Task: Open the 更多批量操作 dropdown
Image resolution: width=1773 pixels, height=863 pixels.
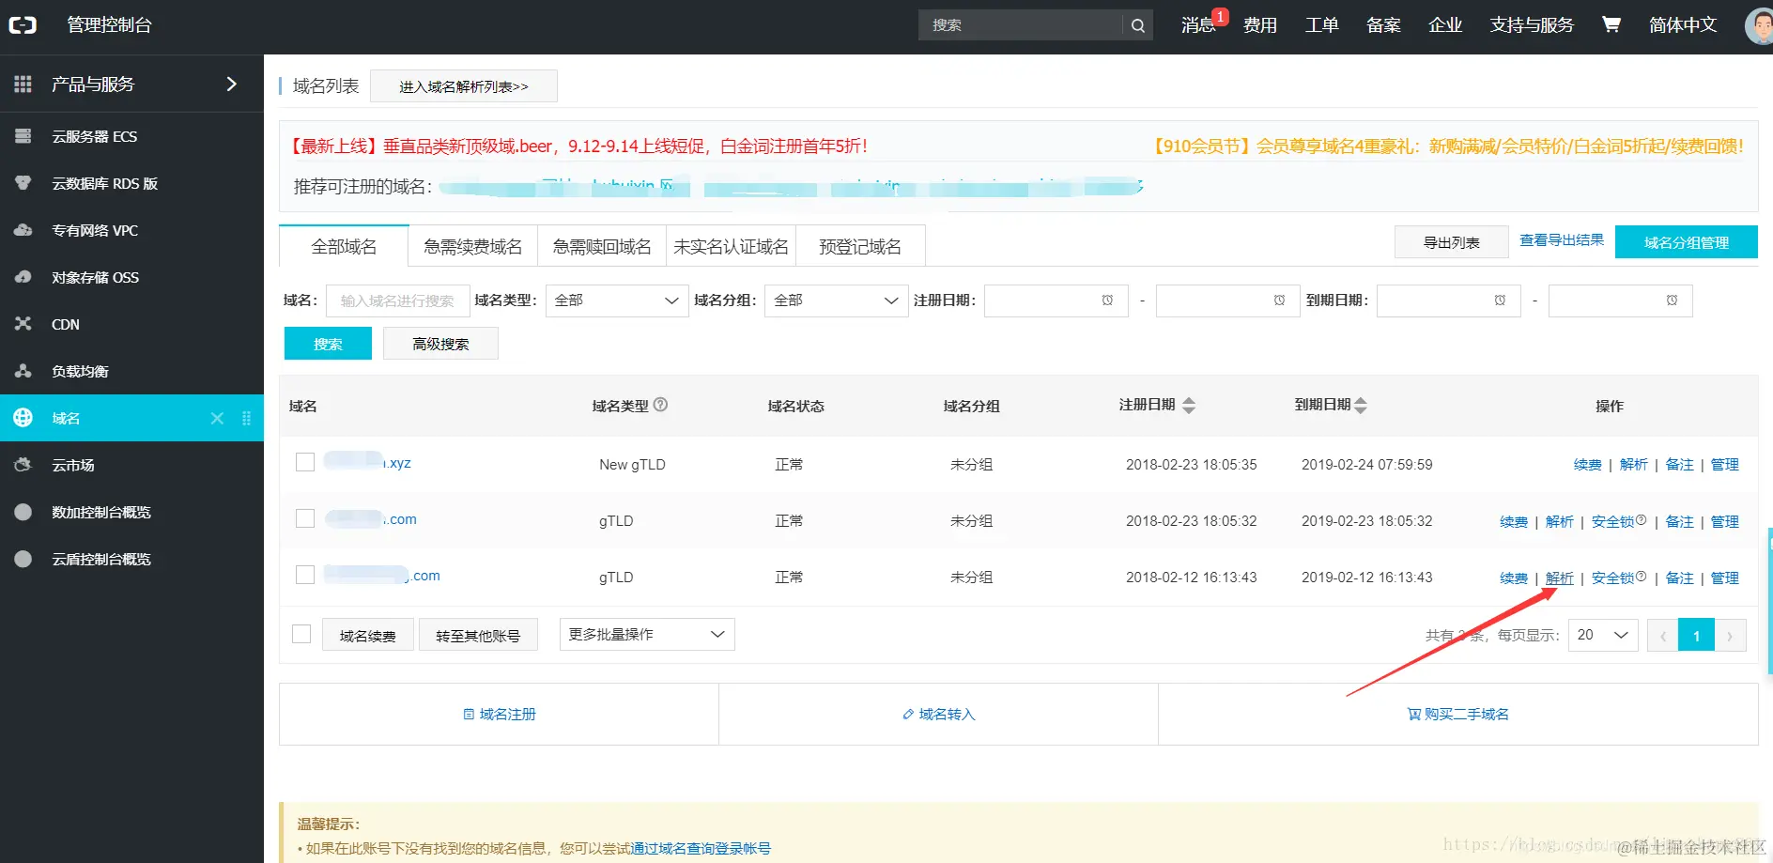Action: [646, 634]
